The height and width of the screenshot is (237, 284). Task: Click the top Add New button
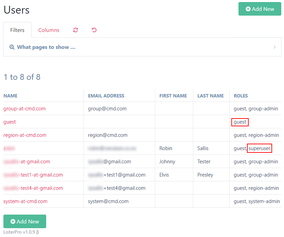260,9
